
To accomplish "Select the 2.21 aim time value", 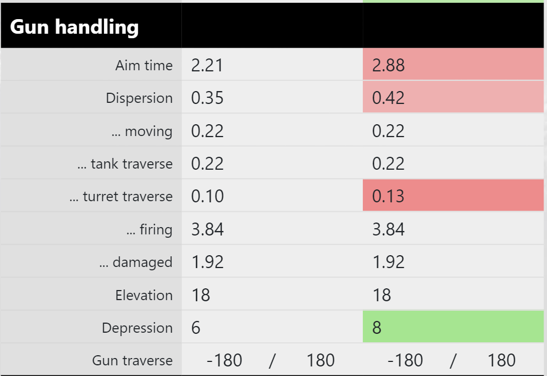I will pyautogui.click(x=207, y=65).
